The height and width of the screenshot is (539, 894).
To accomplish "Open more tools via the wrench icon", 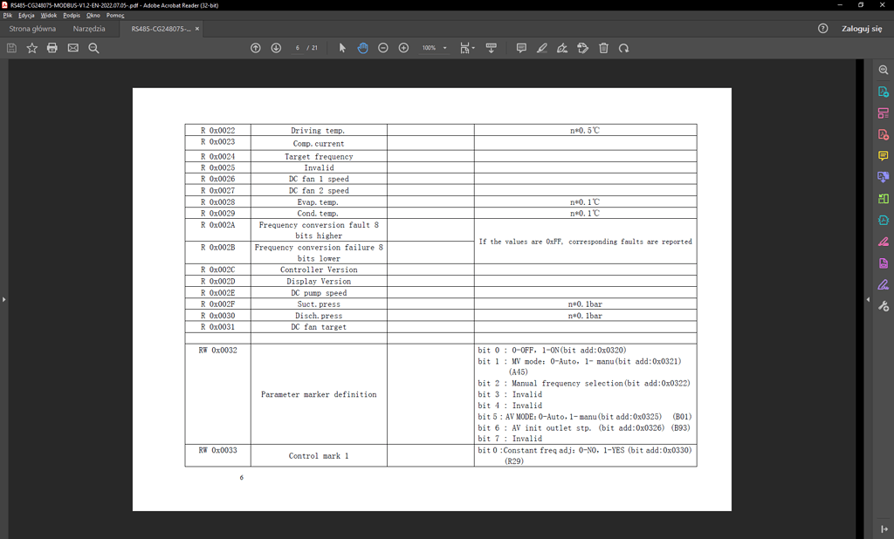I will pyautogui.click(x=884, y=305).
